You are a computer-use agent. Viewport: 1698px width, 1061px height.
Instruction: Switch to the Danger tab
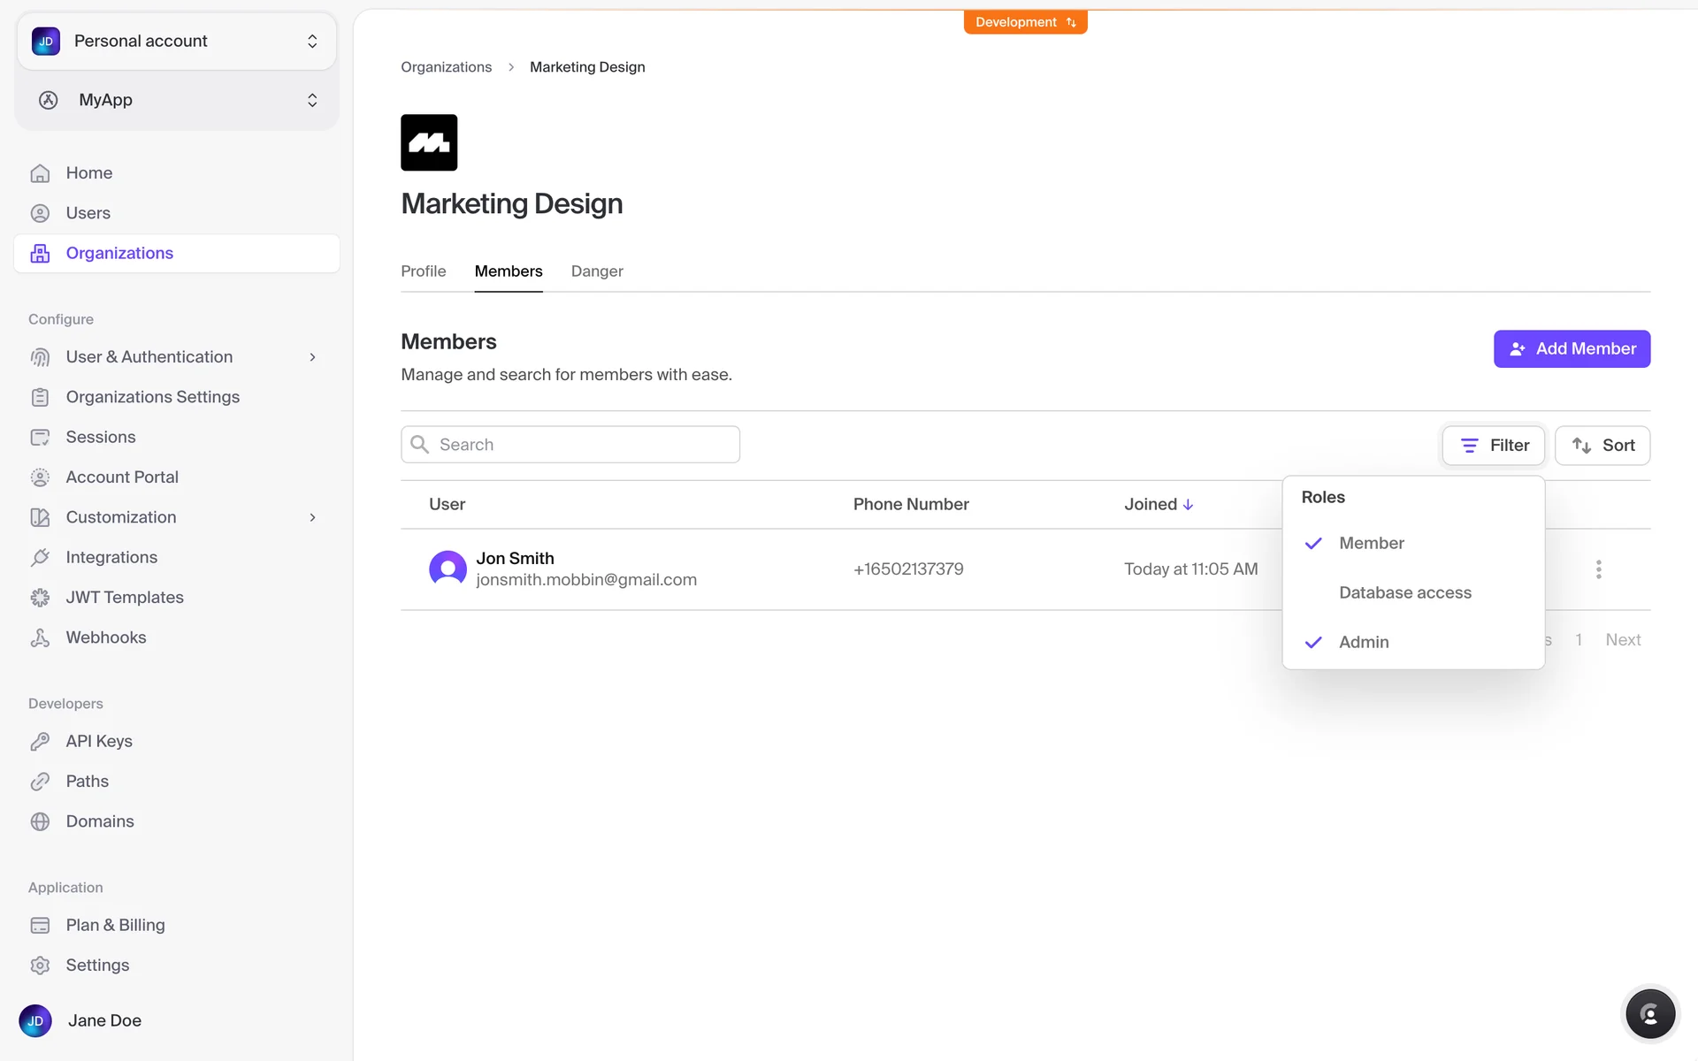[597, 271]
